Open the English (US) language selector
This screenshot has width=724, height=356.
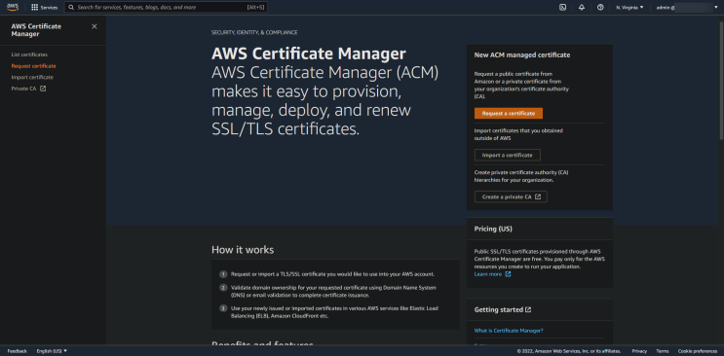tap(52, 351)
